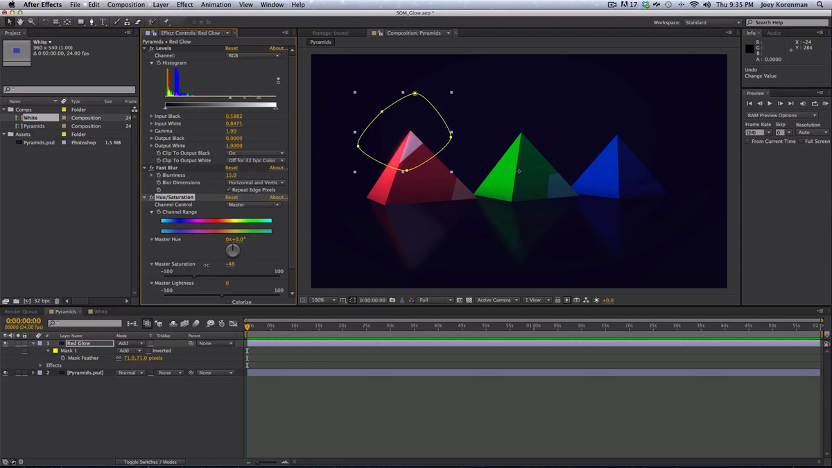Select the Zoom tool

click(31, 21)
